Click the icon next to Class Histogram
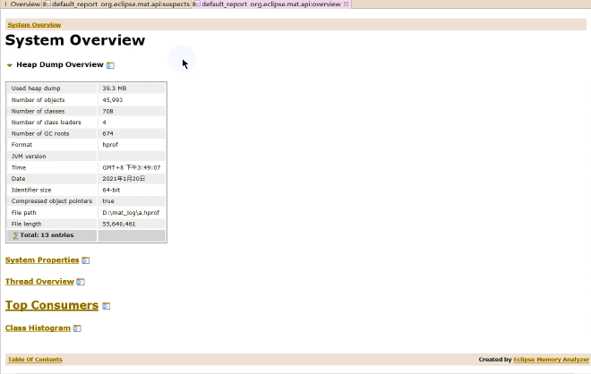This screenshot has width=591, height=374. pyautogui.click(x=77, y=328)
